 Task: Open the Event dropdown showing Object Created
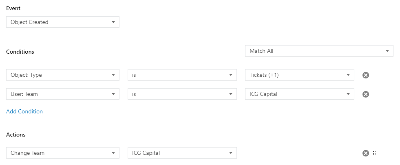point(63,22)
